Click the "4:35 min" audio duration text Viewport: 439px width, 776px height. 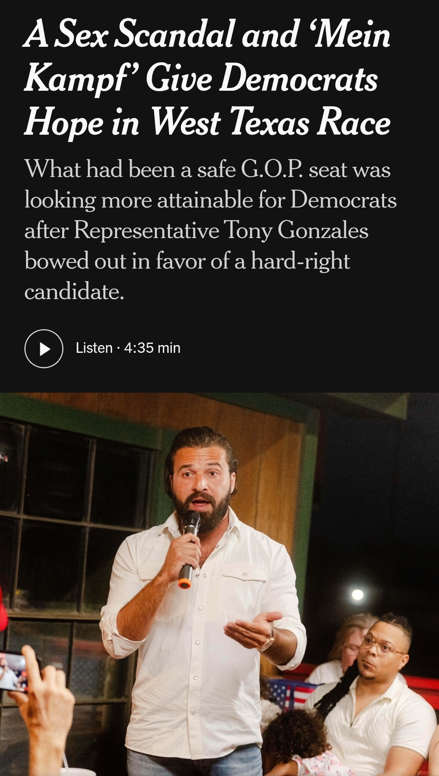[152, 348]
